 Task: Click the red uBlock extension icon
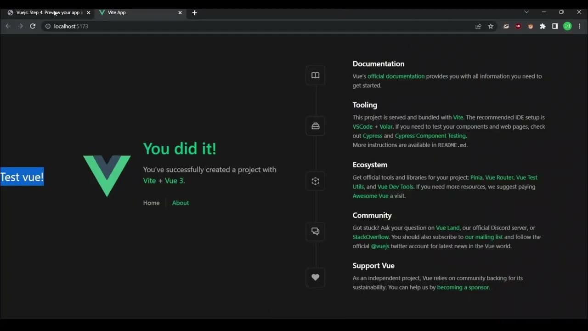coord(518,26)
